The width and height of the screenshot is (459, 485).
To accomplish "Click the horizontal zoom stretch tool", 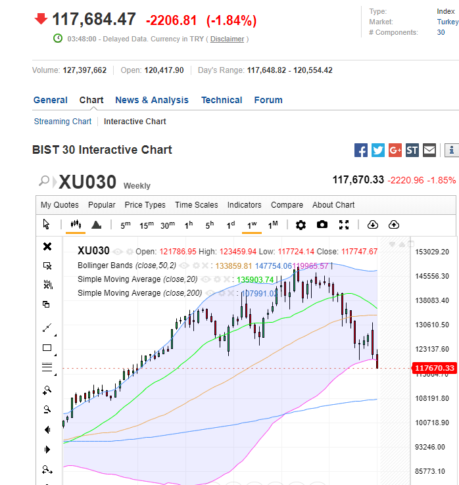I will click(47, 470).
